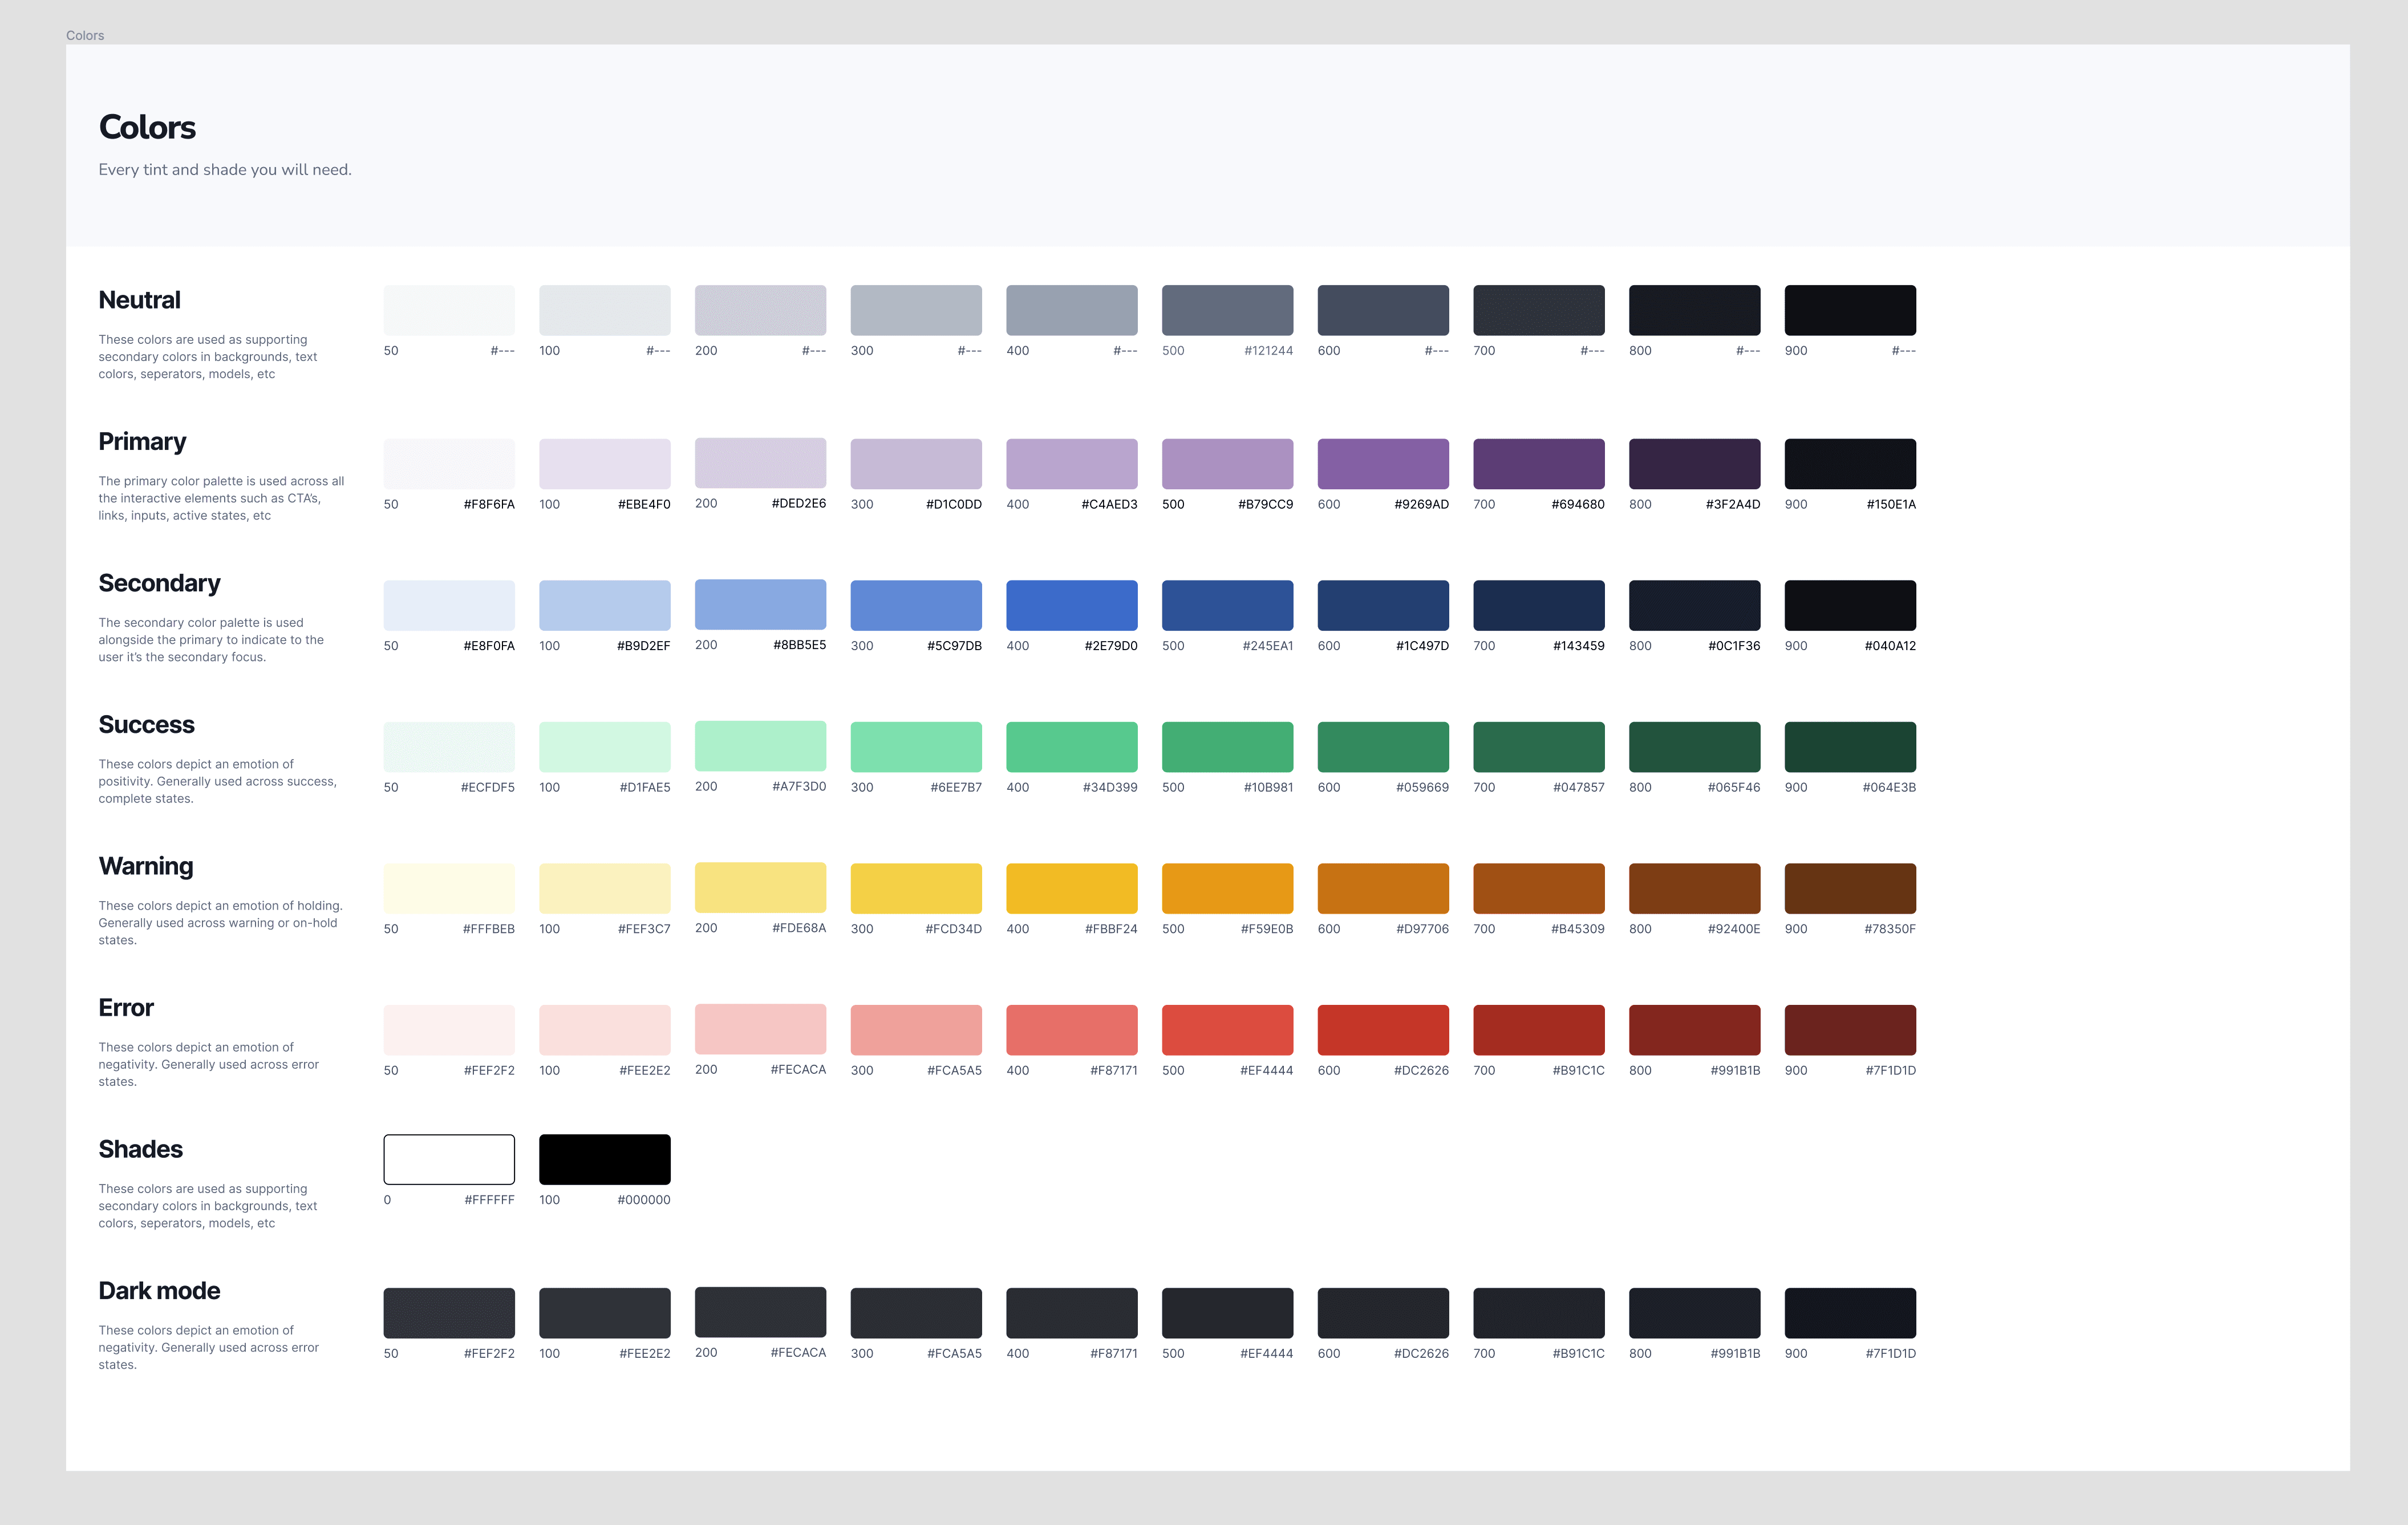Screen dimensions: 2408x1525
Task: Click the Success section description text
Action: [217, 781]
